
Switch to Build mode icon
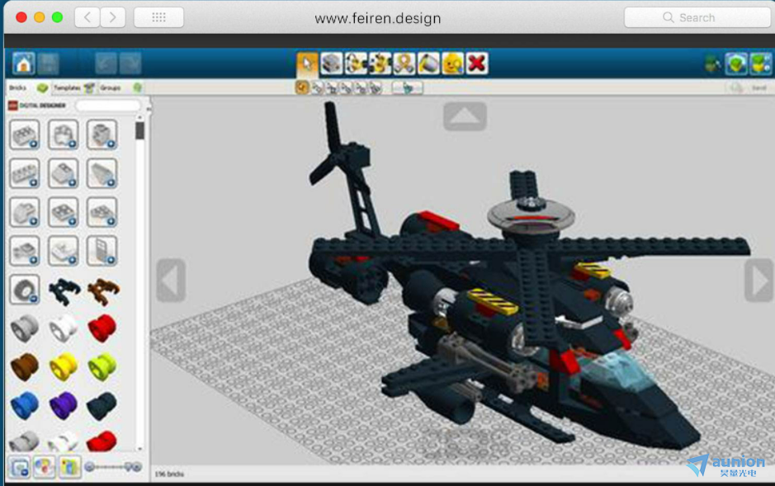click(x=712, y=64)
